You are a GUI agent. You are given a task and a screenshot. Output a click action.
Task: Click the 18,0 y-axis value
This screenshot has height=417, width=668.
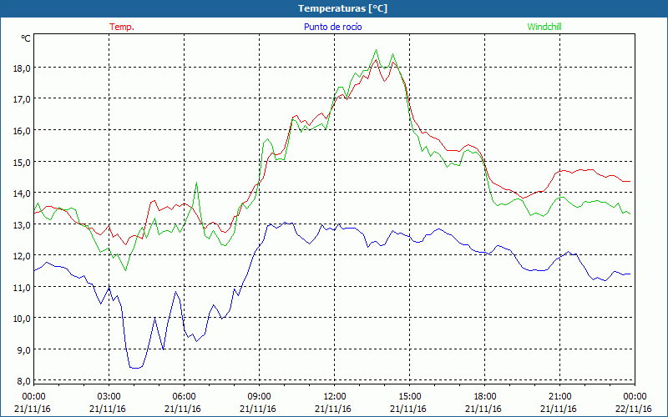click(23, 68)
